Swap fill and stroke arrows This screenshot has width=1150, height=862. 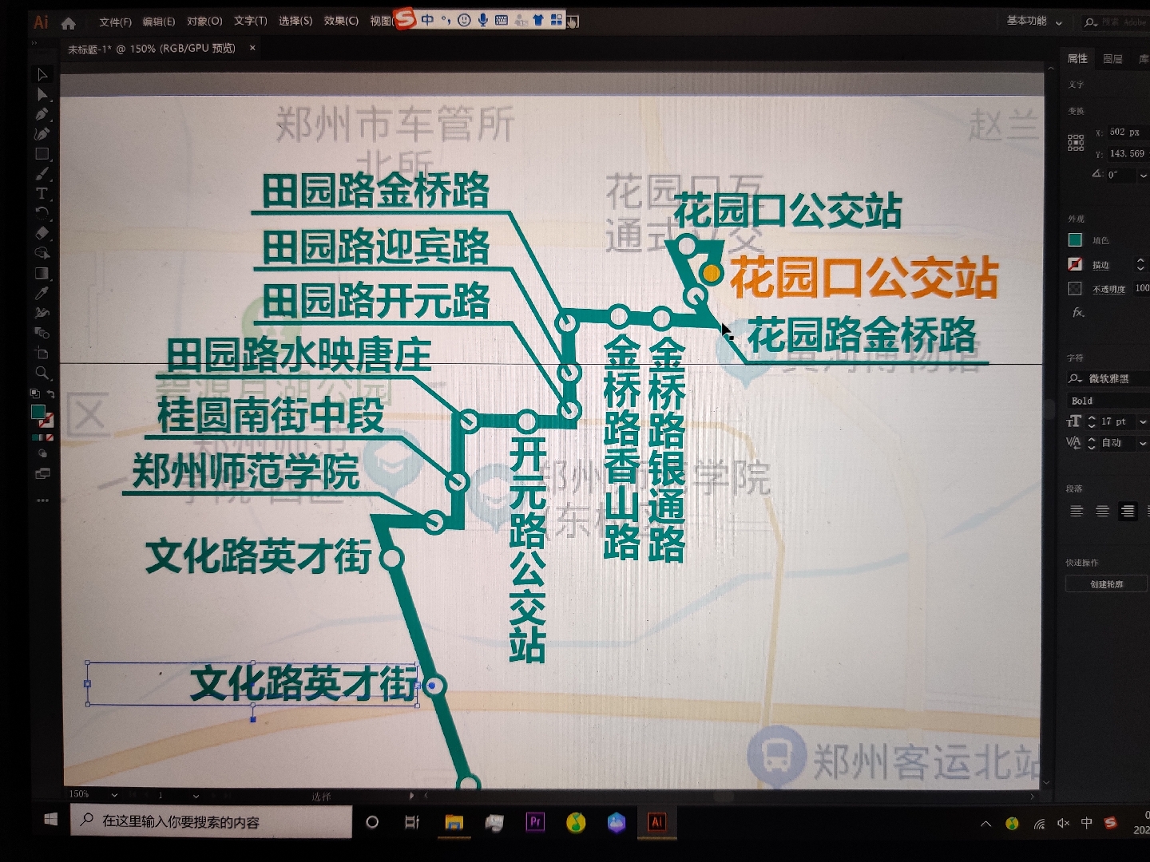click(x=50, y=393)
